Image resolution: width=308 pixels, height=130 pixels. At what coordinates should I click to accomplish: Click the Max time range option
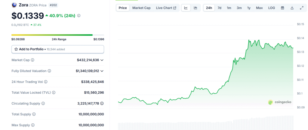click(x=259, y=8)
